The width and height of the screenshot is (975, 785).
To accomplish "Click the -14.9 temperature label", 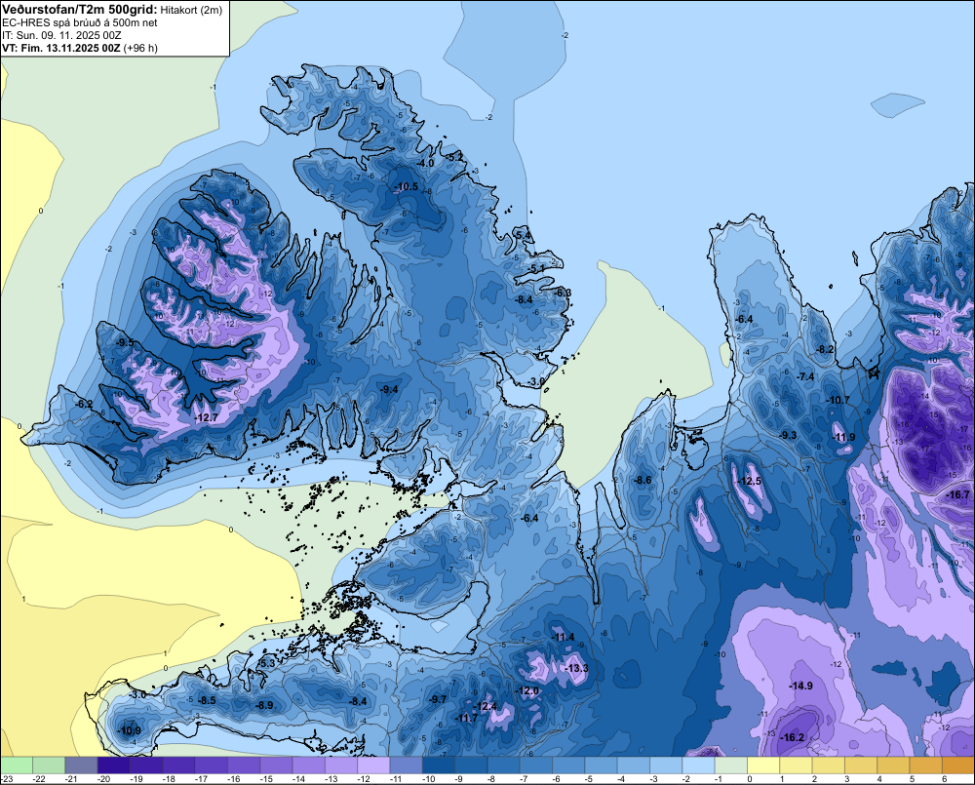I will tap(800, 686).
